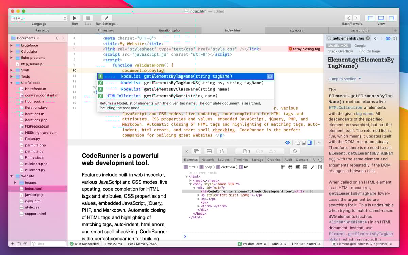Toggle the bottom panel view button
The width and height of the screenshot is (408, 255).
pyautogui.click(x=381, y=18)
